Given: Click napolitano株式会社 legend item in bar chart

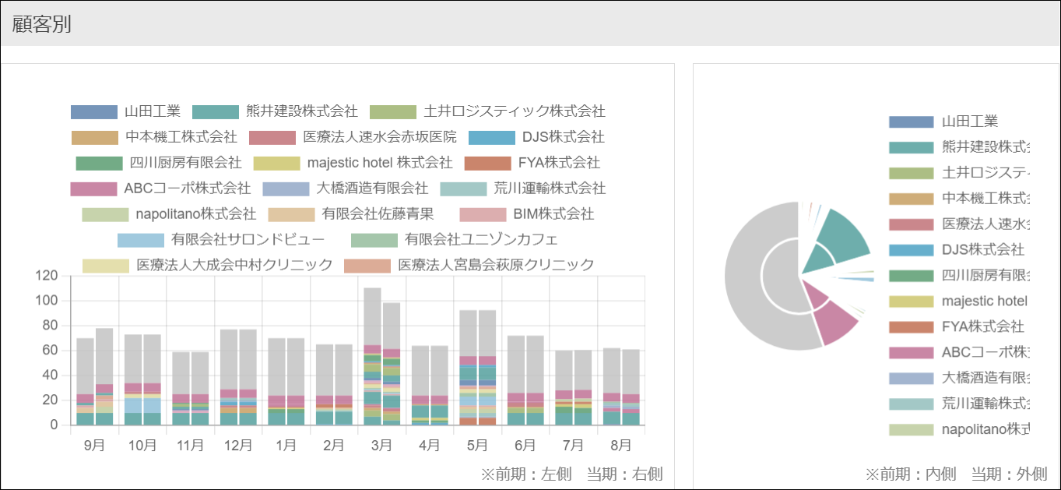Looking at the screenshot, I should tap(169, 213).
